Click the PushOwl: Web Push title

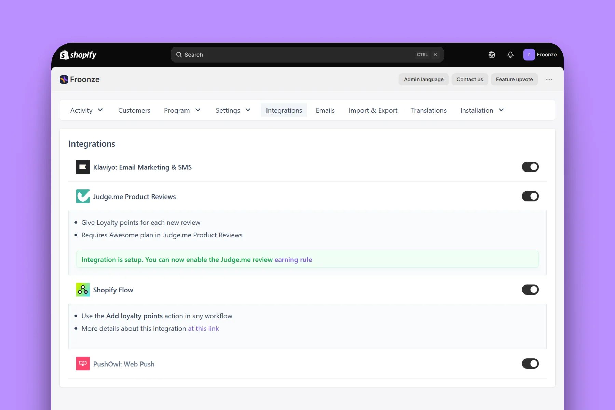pyautogui.click(x=124, y=364)
